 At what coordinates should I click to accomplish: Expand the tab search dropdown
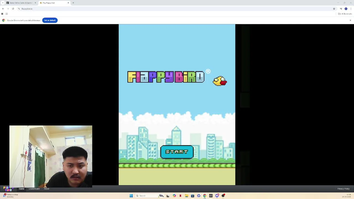[2, 3]
